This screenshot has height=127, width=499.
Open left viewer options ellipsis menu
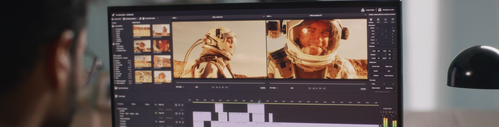[x=264, y=16]
